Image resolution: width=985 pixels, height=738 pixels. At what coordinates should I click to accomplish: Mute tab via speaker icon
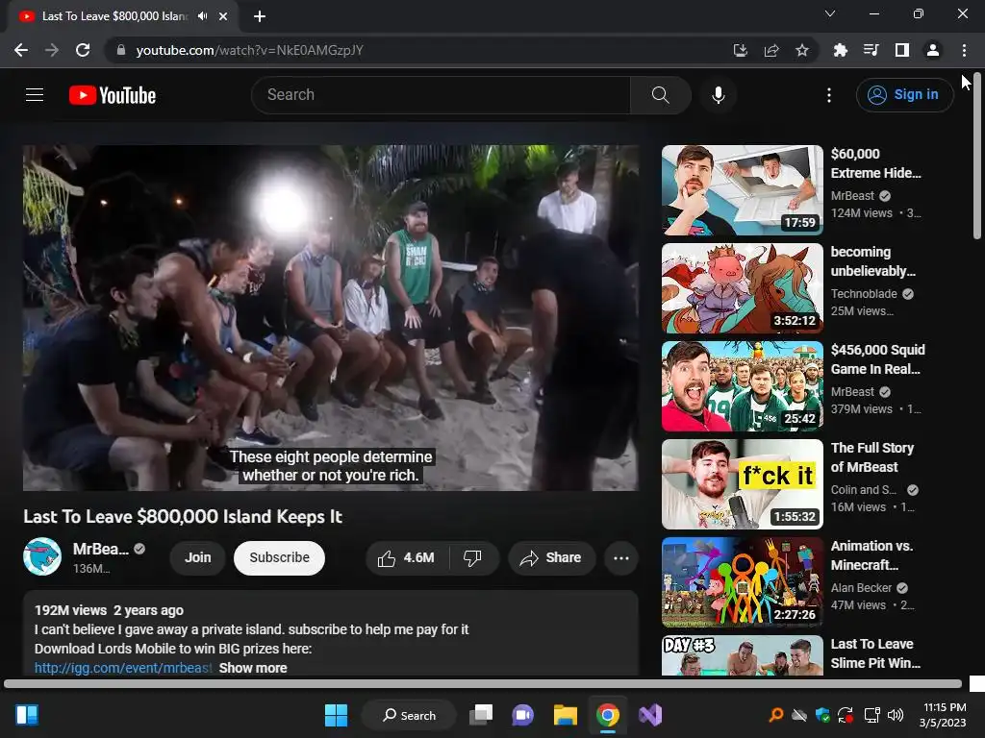tap(202, 16)
